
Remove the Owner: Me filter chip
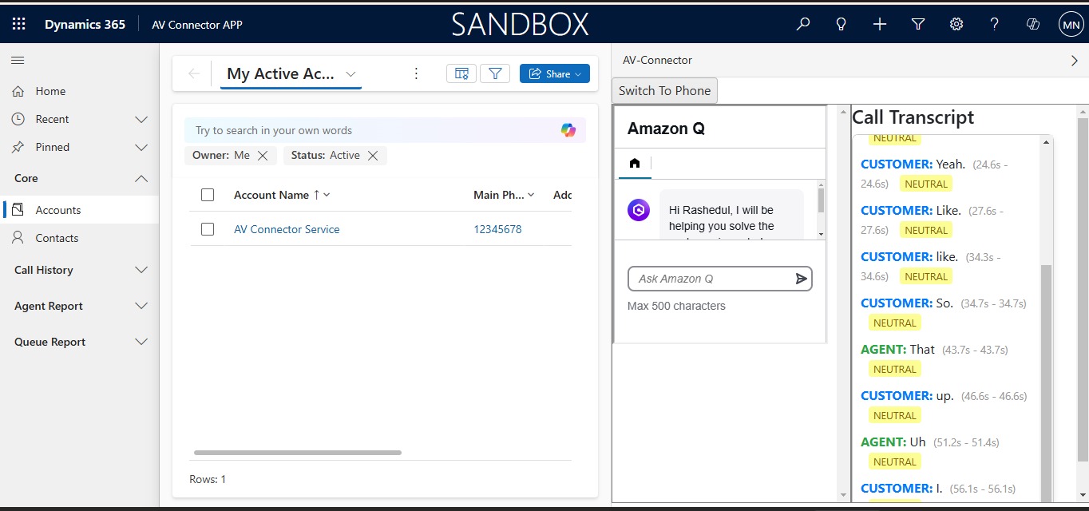click(263, 156)
